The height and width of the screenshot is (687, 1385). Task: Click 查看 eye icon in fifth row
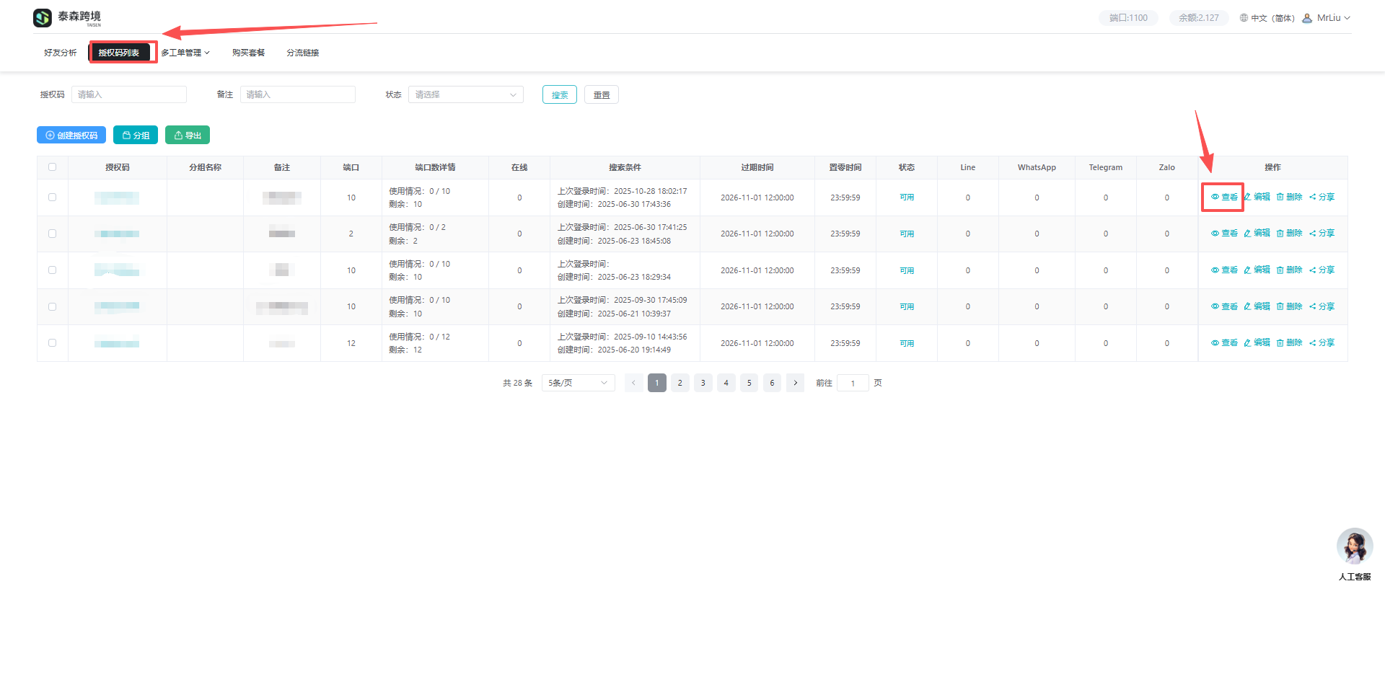point(1215,343)
